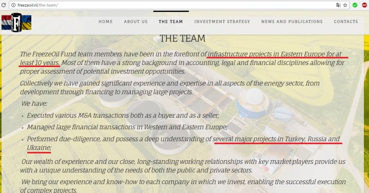Open the ABOUT US page
369x193 pixels.
point(136,22)
